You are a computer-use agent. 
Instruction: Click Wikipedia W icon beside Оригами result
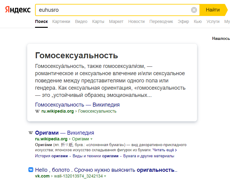click(31, 133)
